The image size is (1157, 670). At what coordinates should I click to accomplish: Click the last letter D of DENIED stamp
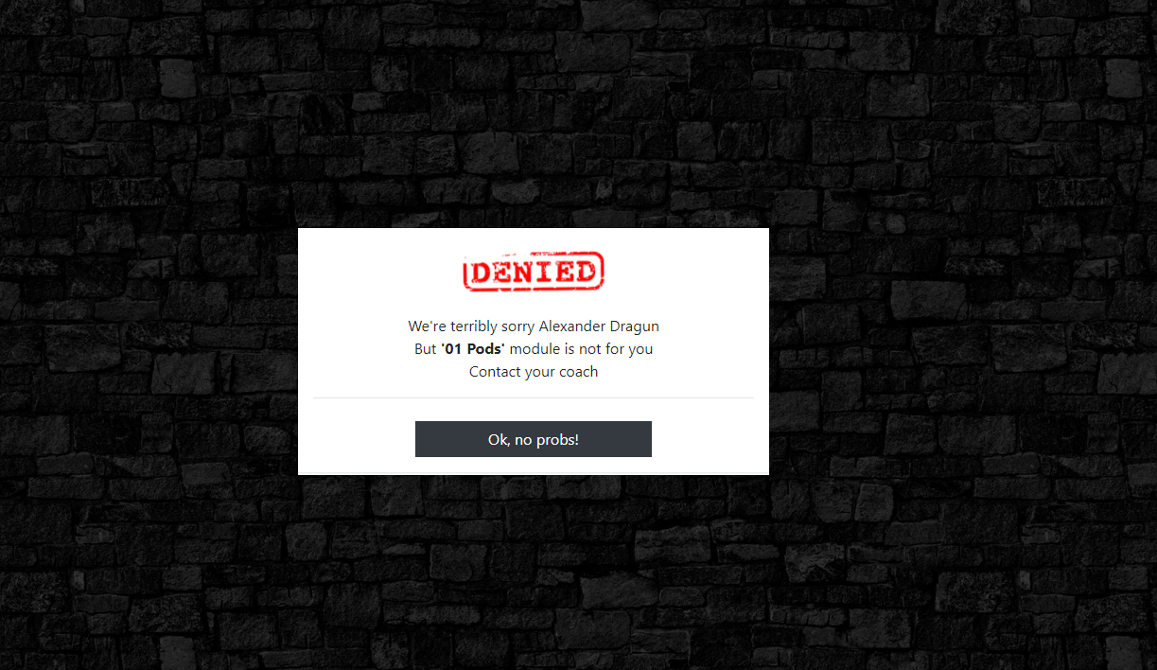tap(586, 273)
